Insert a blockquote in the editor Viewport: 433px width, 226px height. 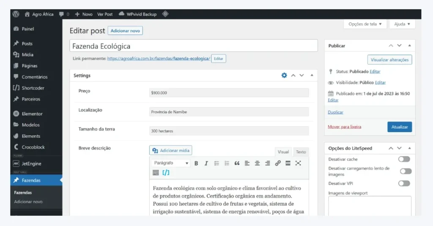pyautogui.click(x=237, y=163)
